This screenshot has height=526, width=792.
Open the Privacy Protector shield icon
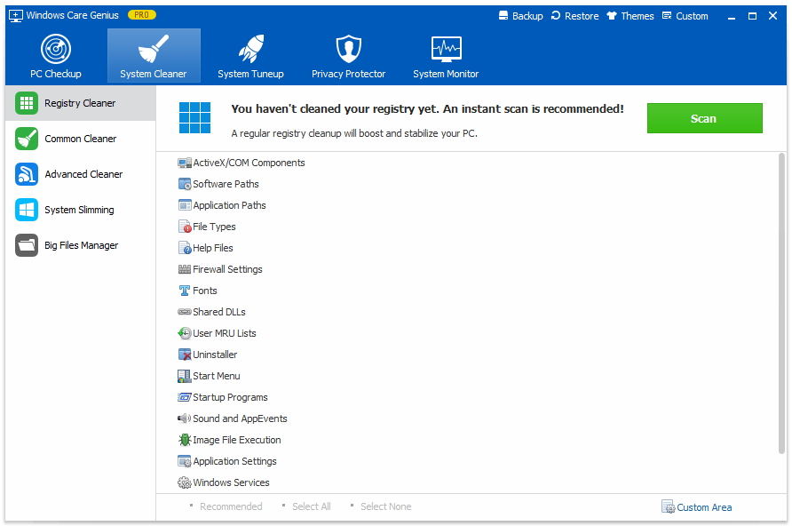(349, 49)
